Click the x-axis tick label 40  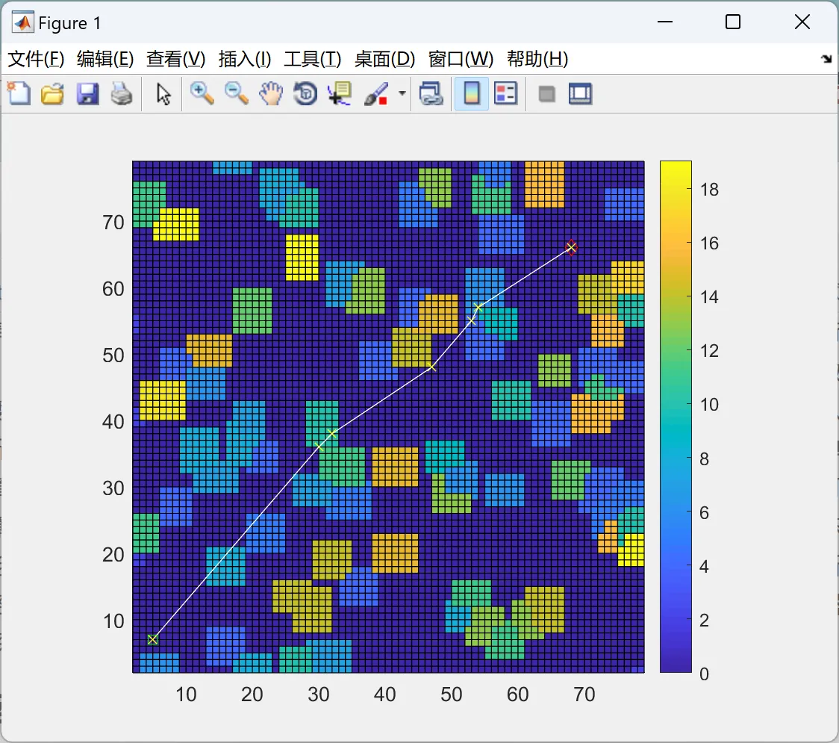point(384,694)
